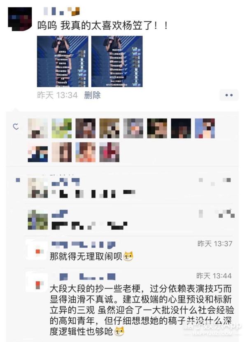Viewport: 247px width, 342px height.
Task: Tap avatar of the 13:44 commenter
Action: [x=38, y=282]
